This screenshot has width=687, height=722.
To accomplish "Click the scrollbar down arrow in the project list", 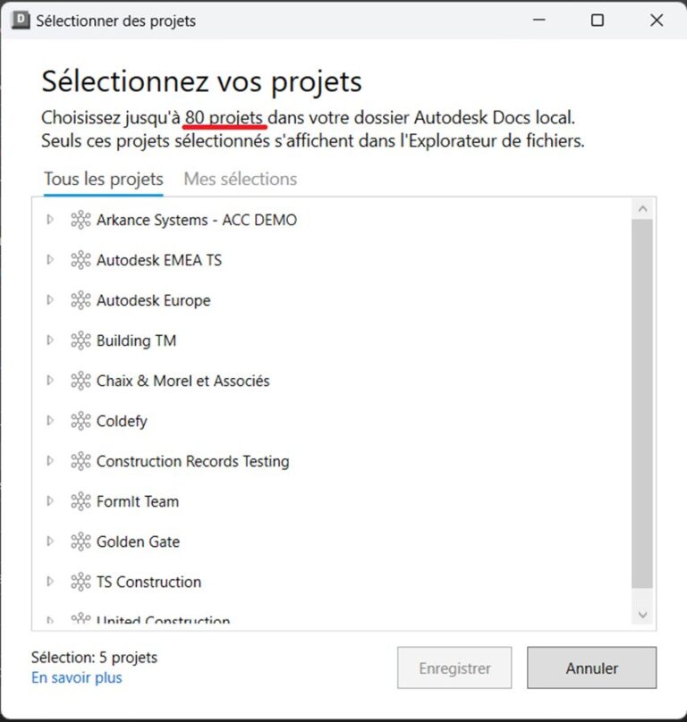I will click(643, 615).
